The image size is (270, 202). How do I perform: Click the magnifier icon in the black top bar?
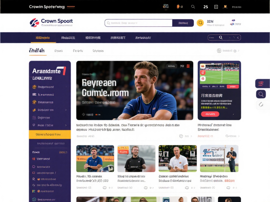(x=193, y=7)
